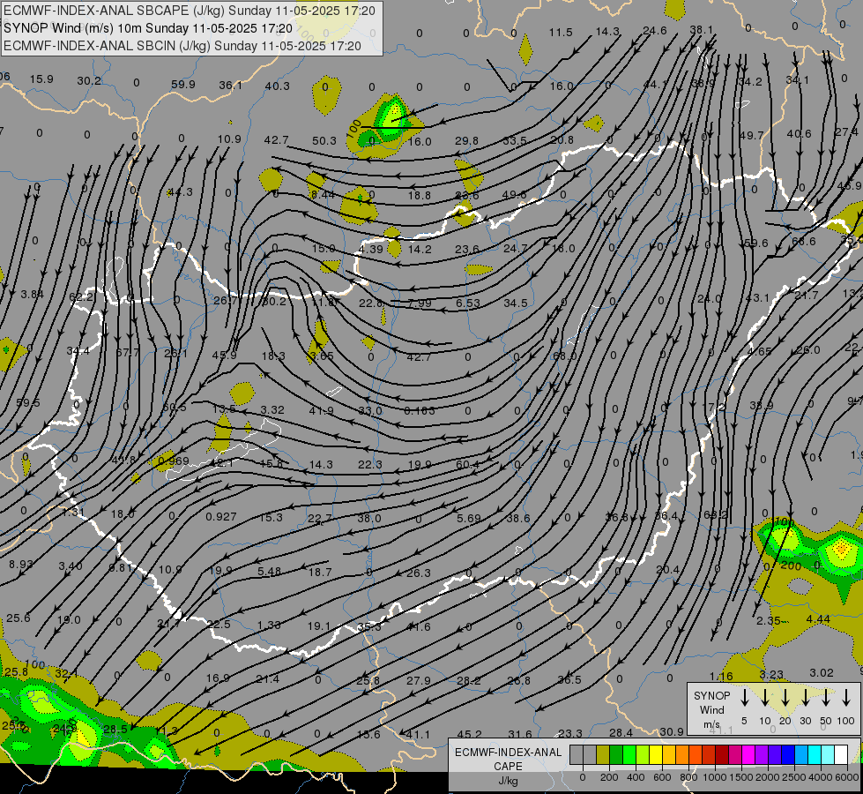Click the map value 49.7
This screenshot has height=794, width=863.
(751, 135)
